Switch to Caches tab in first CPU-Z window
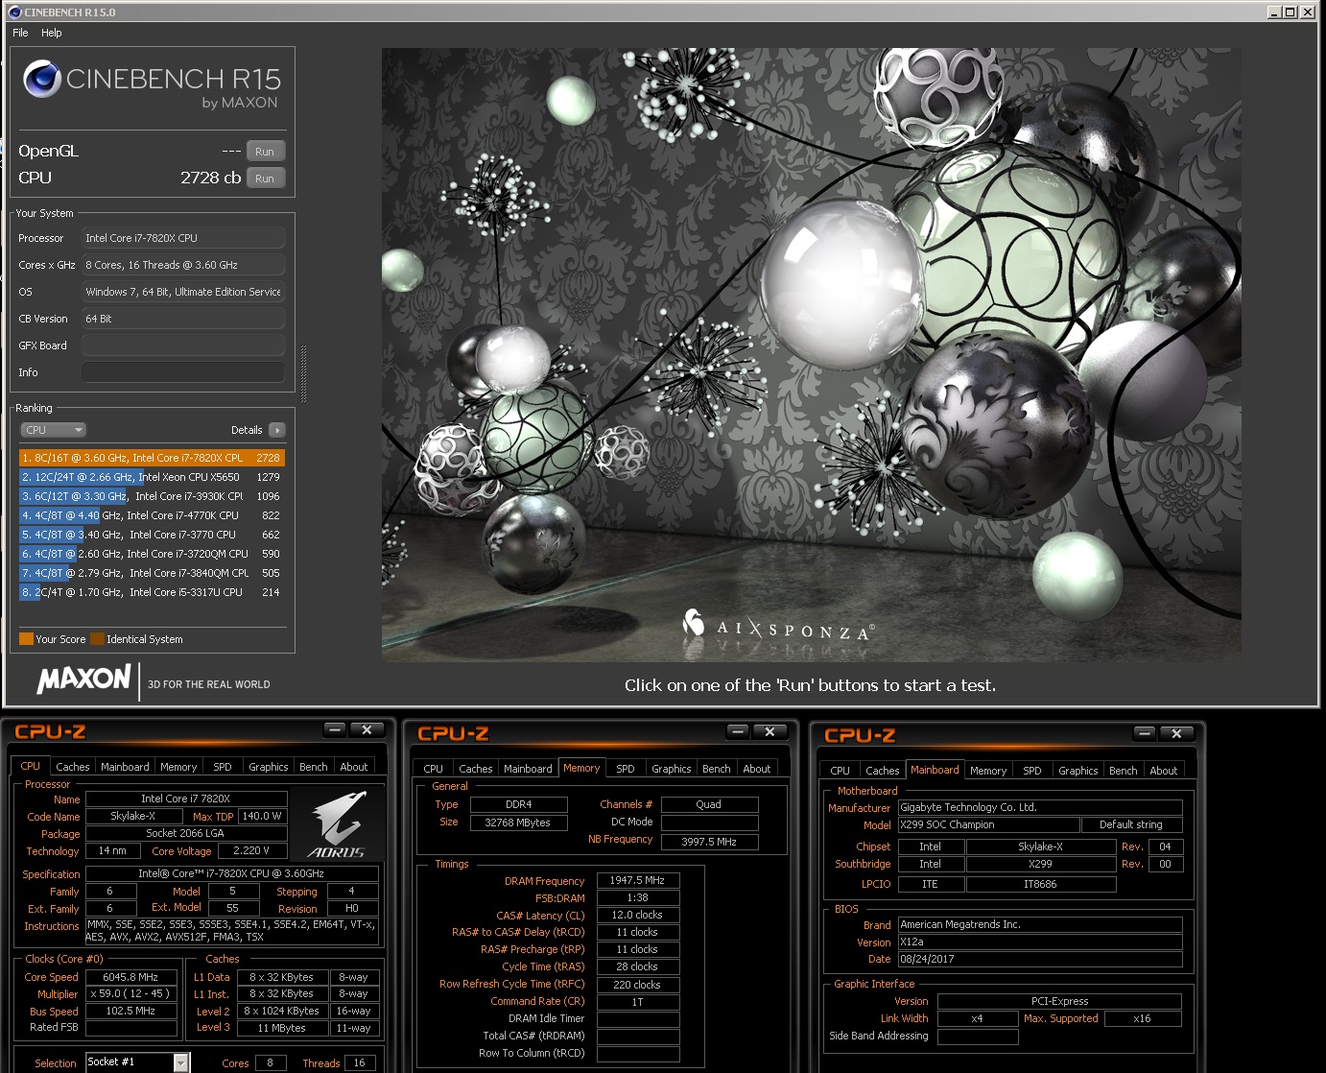 click(x=73, y=767)
